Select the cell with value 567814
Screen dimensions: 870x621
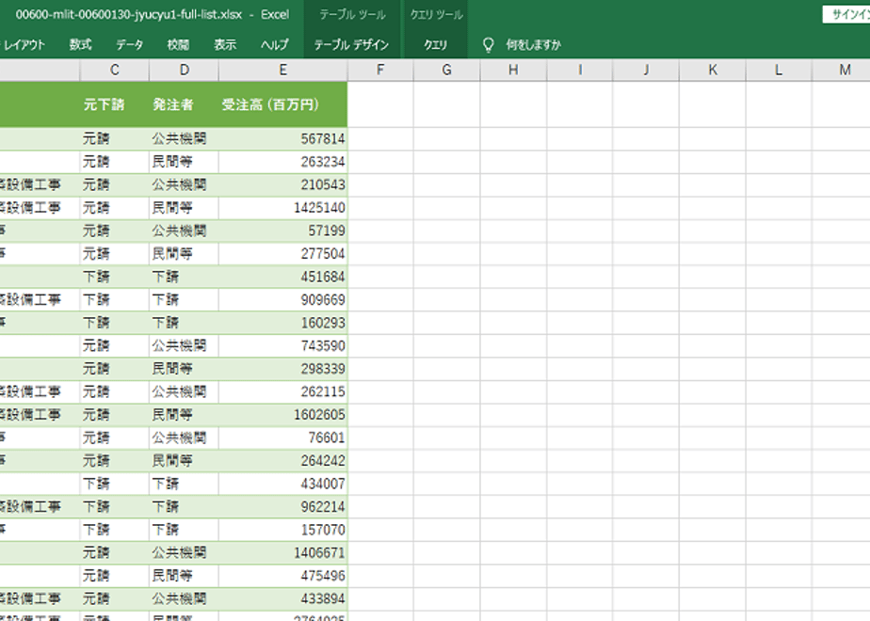point(283,138)
